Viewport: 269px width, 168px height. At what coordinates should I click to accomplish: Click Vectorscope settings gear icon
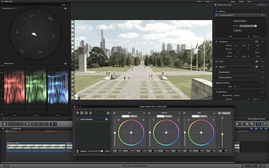click(x=66, y=8)
